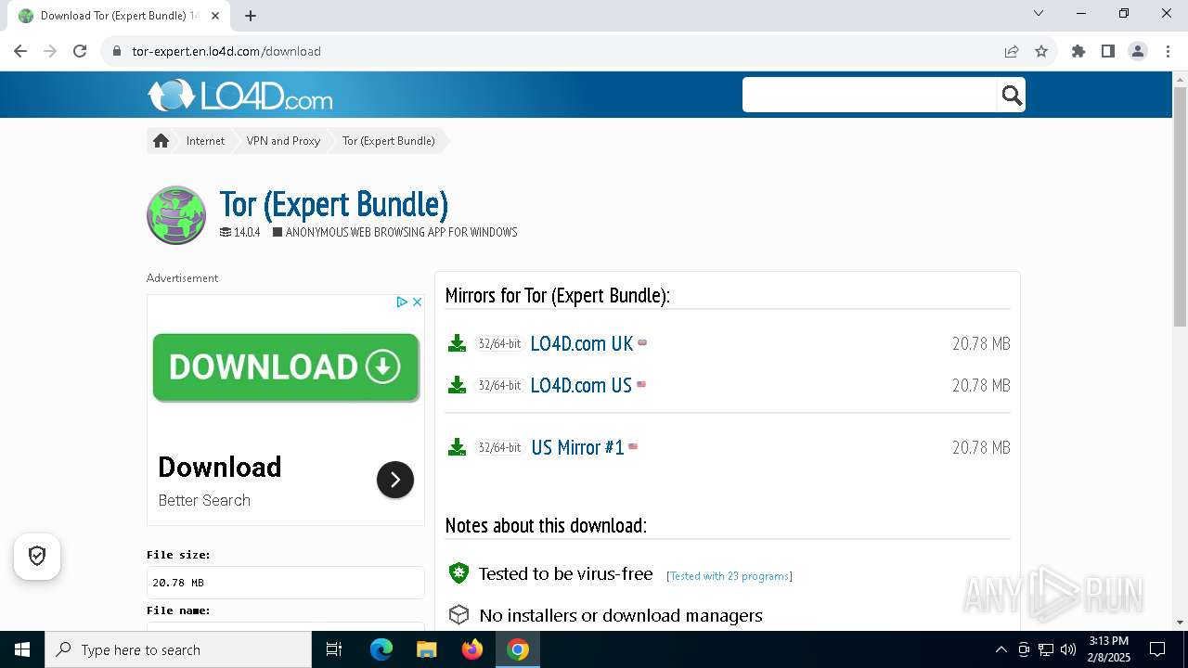
Task: Click the browser Back arrow
Action: pos(20,51)
